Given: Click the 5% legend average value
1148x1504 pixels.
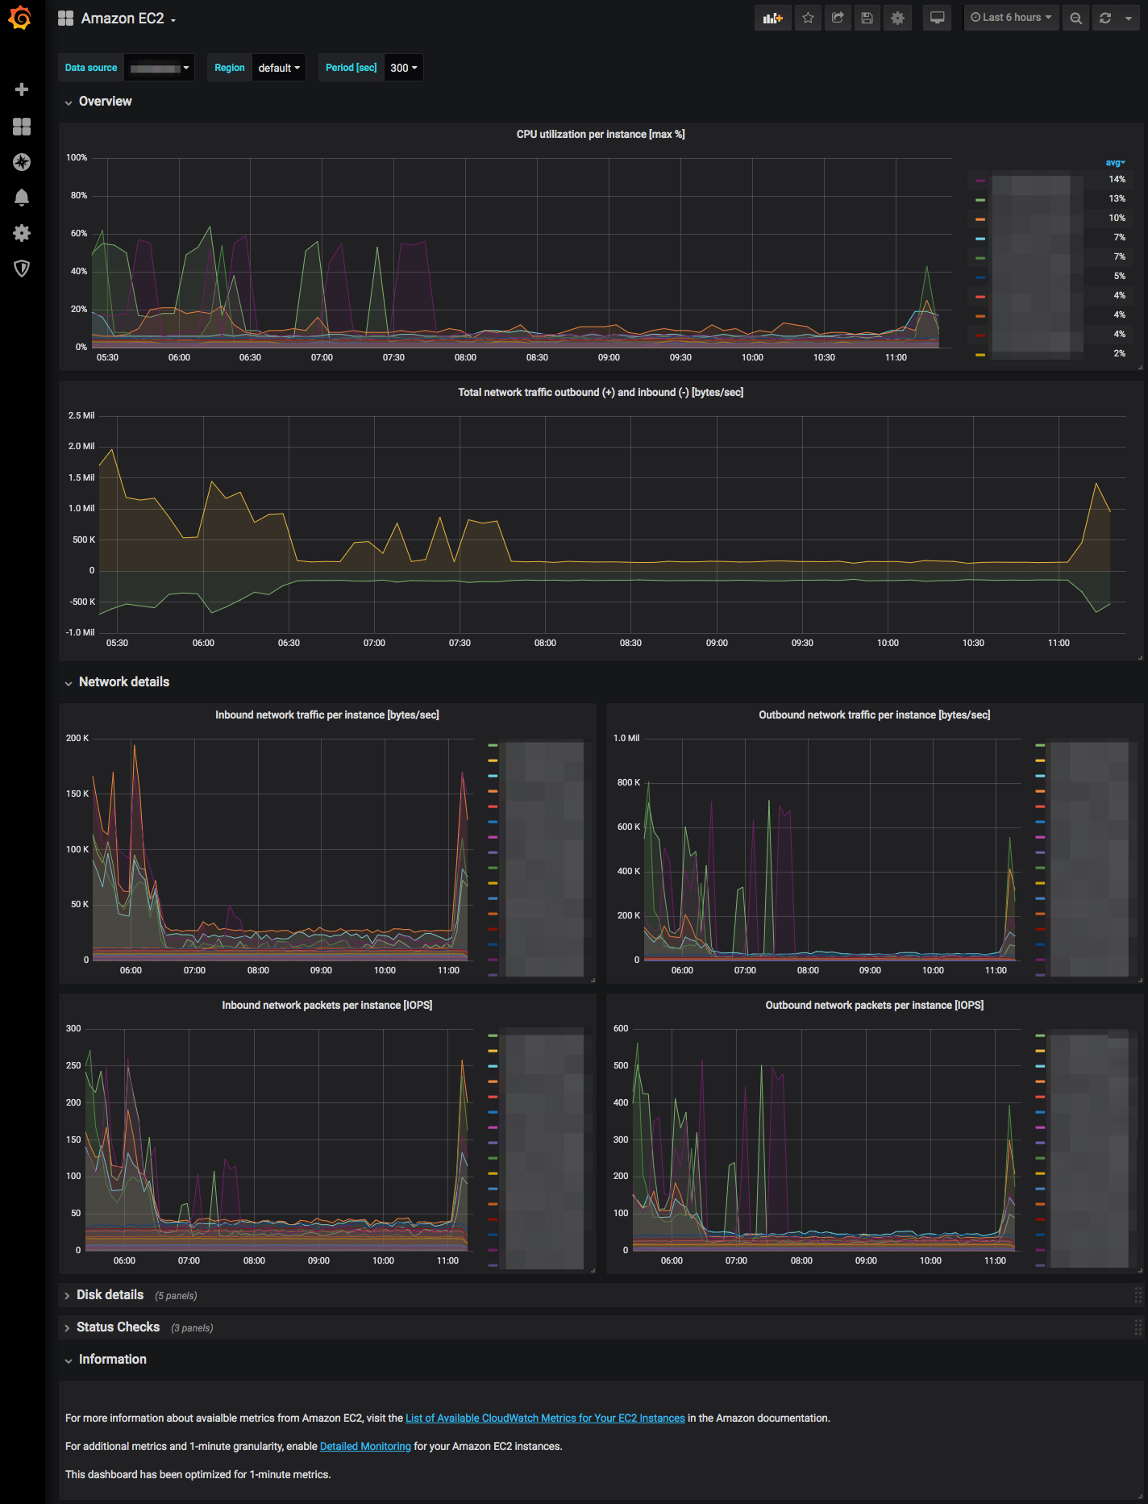Looking at the screenshot, I should click(x=1119, y=277).
